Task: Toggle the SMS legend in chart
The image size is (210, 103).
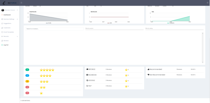Action: click(110, 23)
